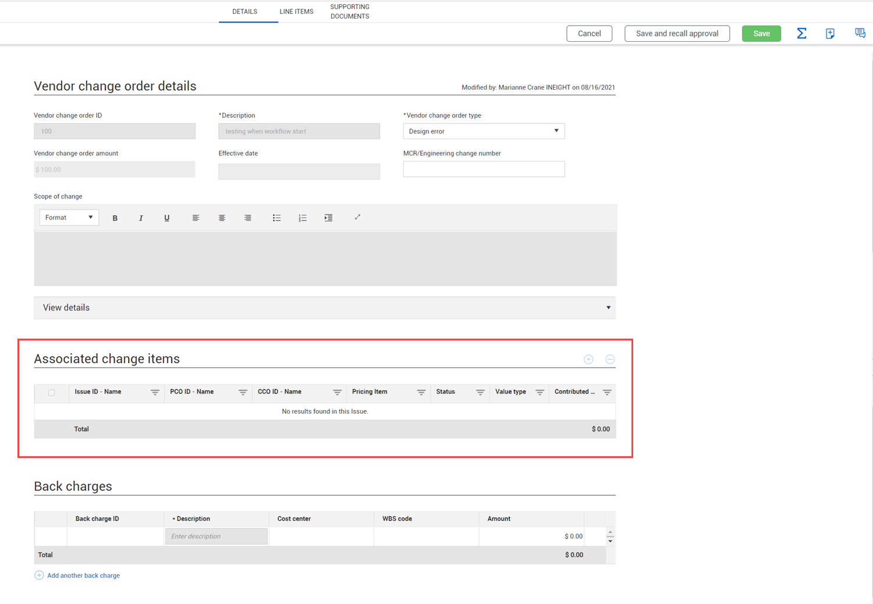Viewport: 873px width, 604px height.
Task: Filter the PCO ID - Name column
Action: point(243,393)
